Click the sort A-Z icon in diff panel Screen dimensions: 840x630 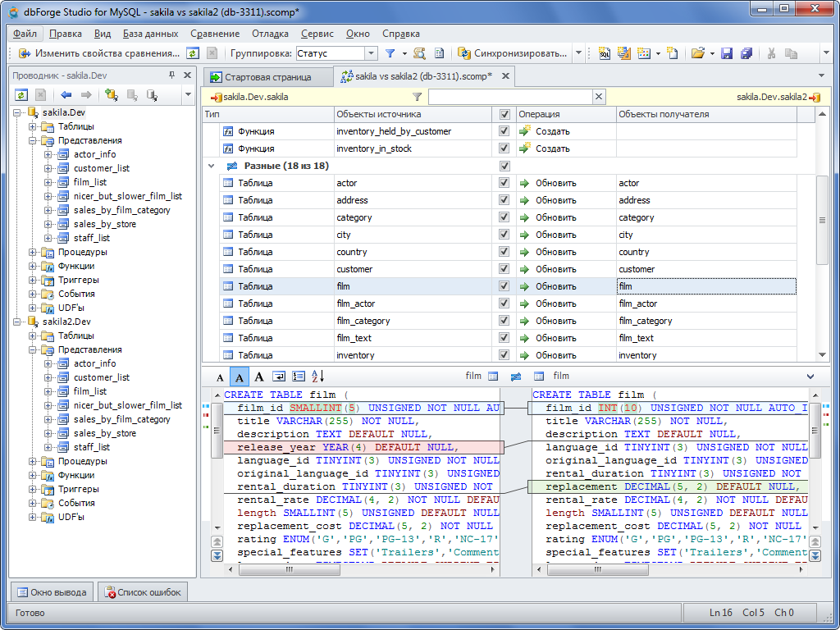pos(318,377)
